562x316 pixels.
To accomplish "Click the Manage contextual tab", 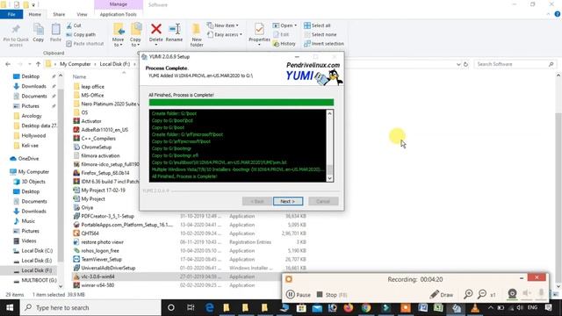I will click(119, 4).
